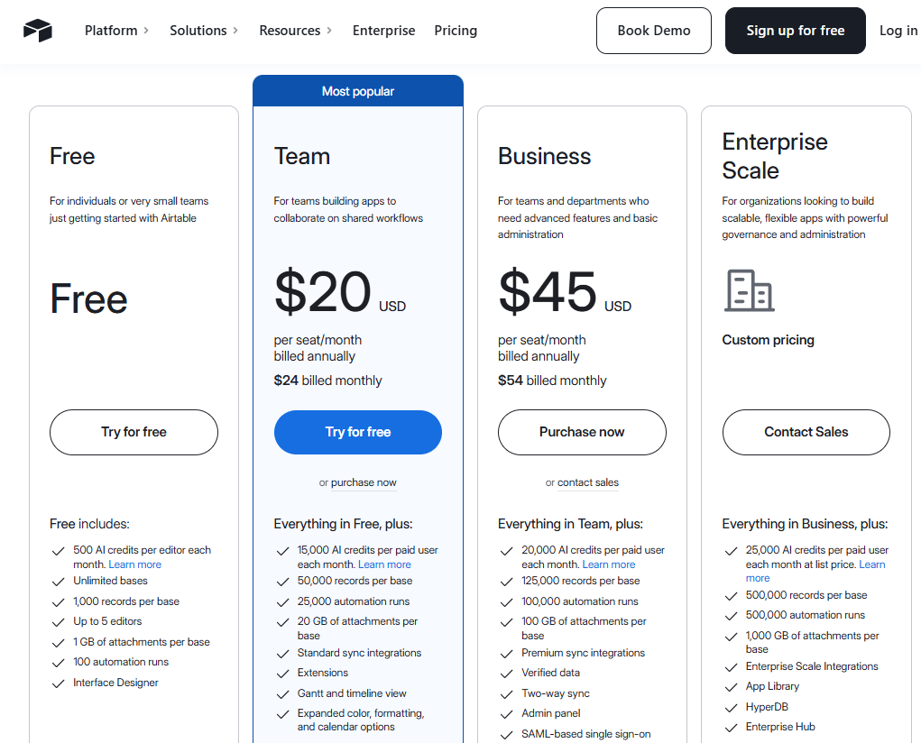Click checkmark beside 1,000 records per base
The height and width of the screenshot is (743, 921).
(x=58, y=602)
